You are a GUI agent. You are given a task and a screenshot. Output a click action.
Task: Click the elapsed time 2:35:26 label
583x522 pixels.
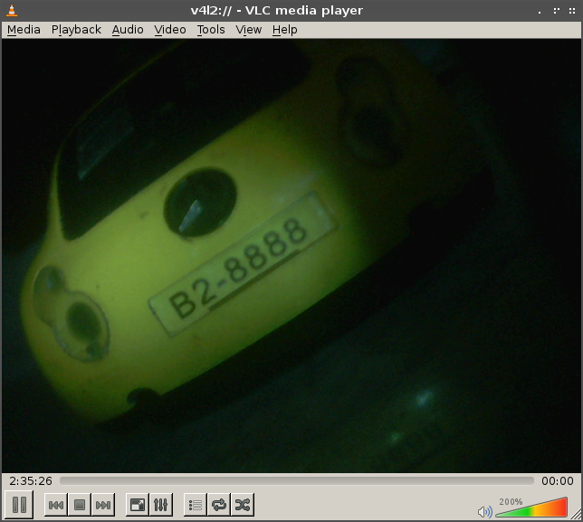point(31,481)
